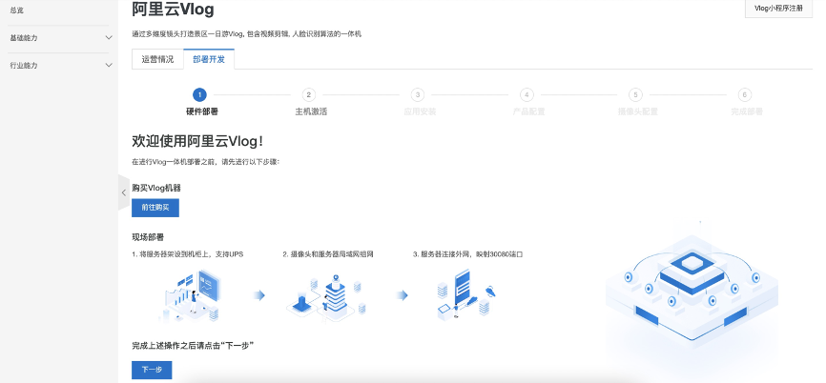Image resolution: width=826 pixels, height=383 pixels.
Task: Click step 5 circle 摄像头配置
Action: pyautogui.click(x=636, y=94)
